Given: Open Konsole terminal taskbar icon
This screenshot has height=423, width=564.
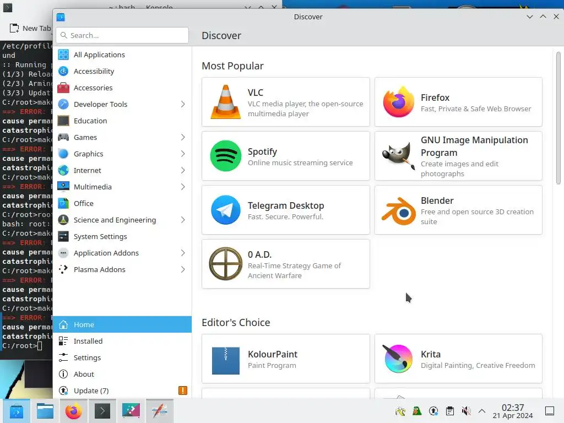Looking at the screenshot, I should pos(102,411).
